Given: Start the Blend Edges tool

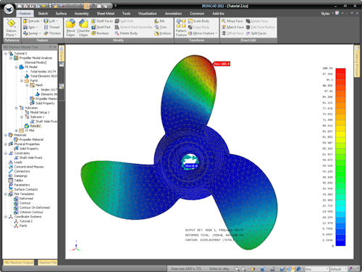Looking at the screenshot, I should click(71, 28).
